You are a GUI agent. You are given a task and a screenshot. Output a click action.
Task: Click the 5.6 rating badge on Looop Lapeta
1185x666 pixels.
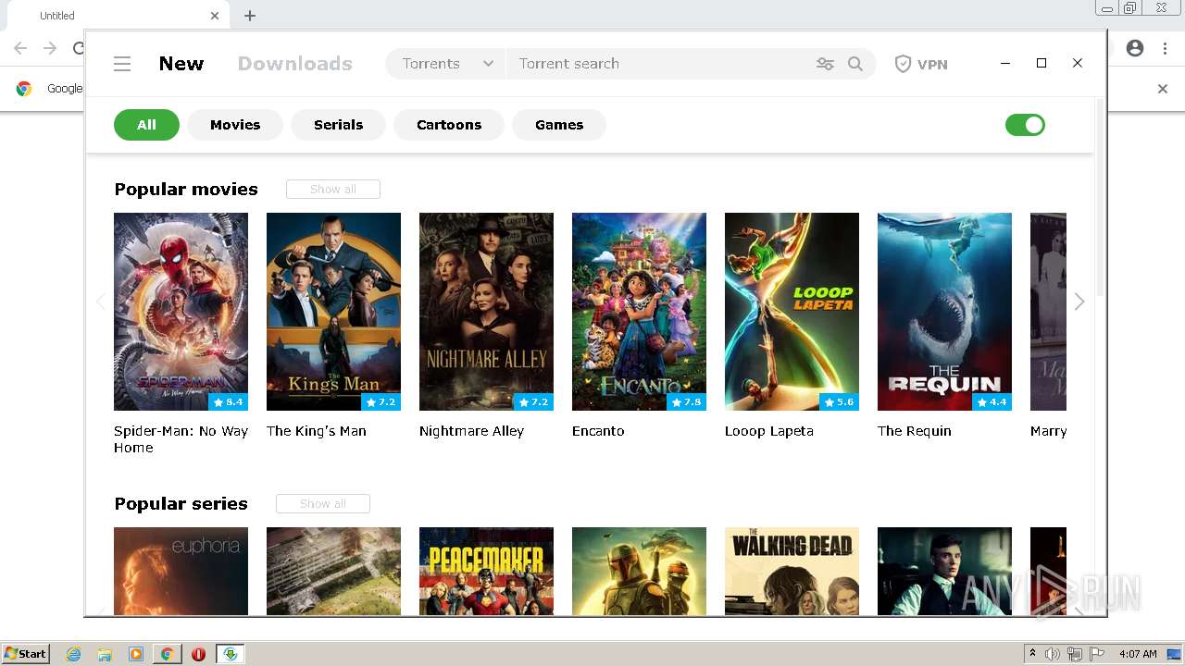point(839,402)
